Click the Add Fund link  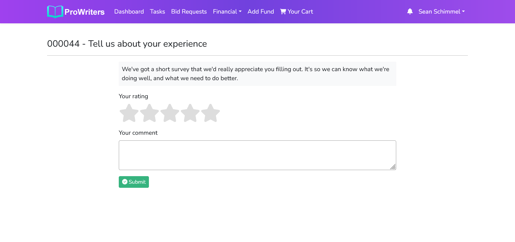pyautogui.click(x=261, y=12)
